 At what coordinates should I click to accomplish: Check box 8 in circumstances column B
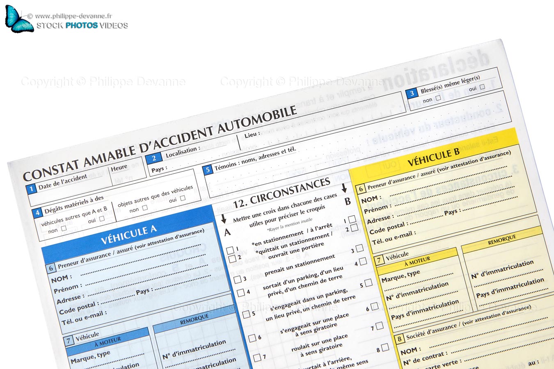pyautogui.click(x=385, y=347)
